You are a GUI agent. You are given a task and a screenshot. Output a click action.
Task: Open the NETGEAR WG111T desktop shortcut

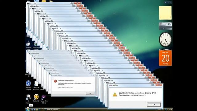(x=36, y=86)
